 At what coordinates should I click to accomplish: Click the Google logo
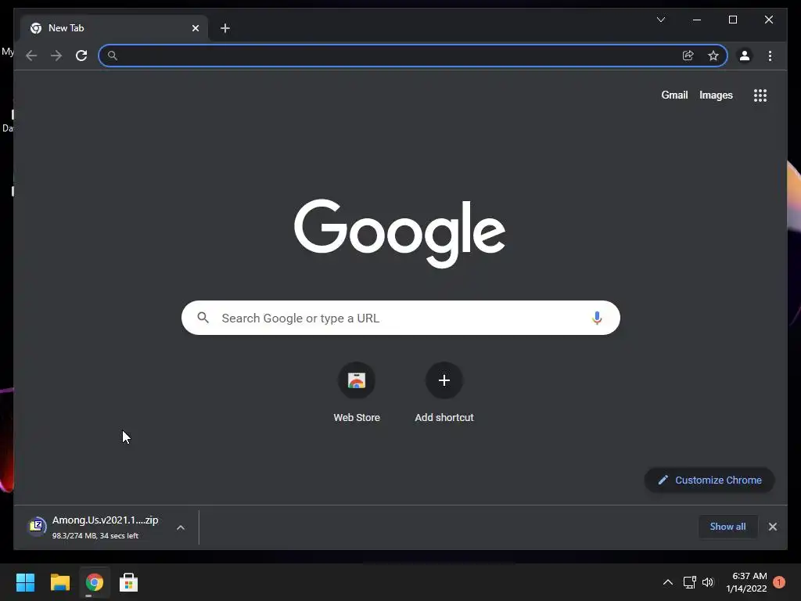pos(400,232)
